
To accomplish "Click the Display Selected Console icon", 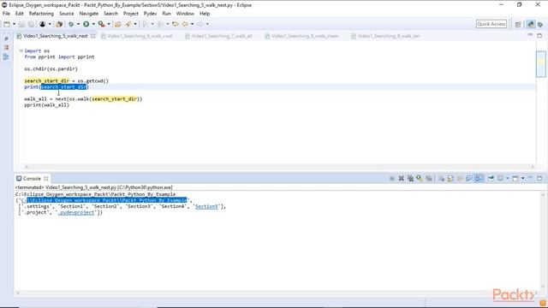I will coord(500,179).
